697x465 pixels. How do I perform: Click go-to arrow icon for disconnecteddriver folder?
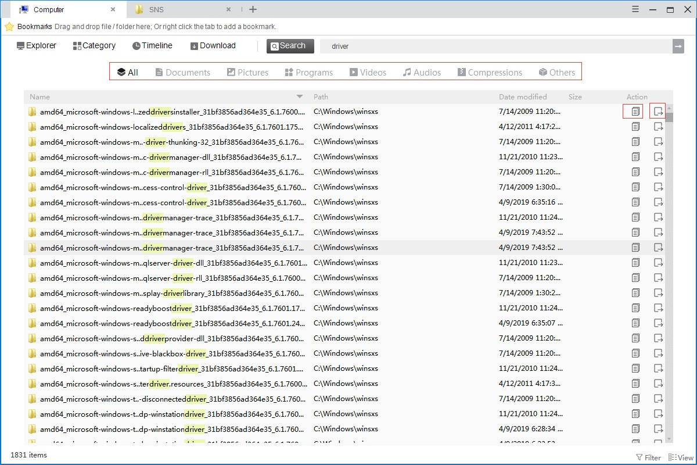(x=659, y=398)
